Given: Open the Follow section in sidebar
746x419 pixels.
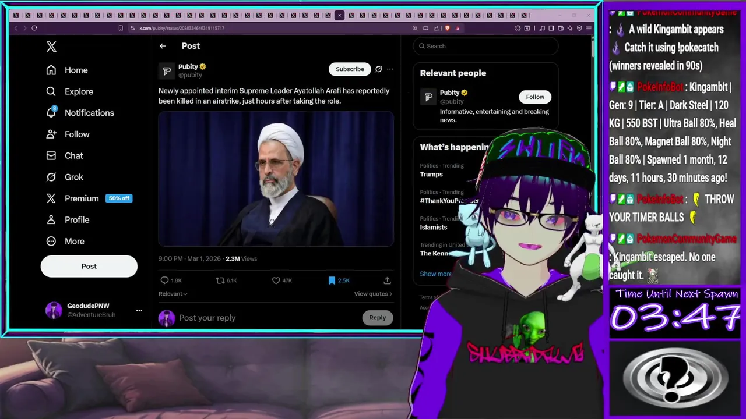Looking at the screenshot, I should (68, 134).
